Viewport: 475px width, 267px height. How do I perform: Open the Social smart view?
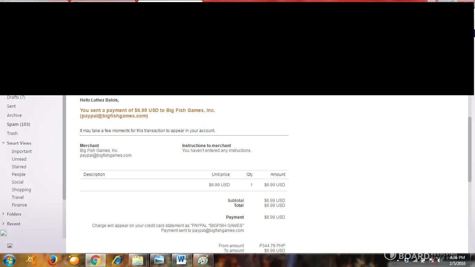point(17,182)
